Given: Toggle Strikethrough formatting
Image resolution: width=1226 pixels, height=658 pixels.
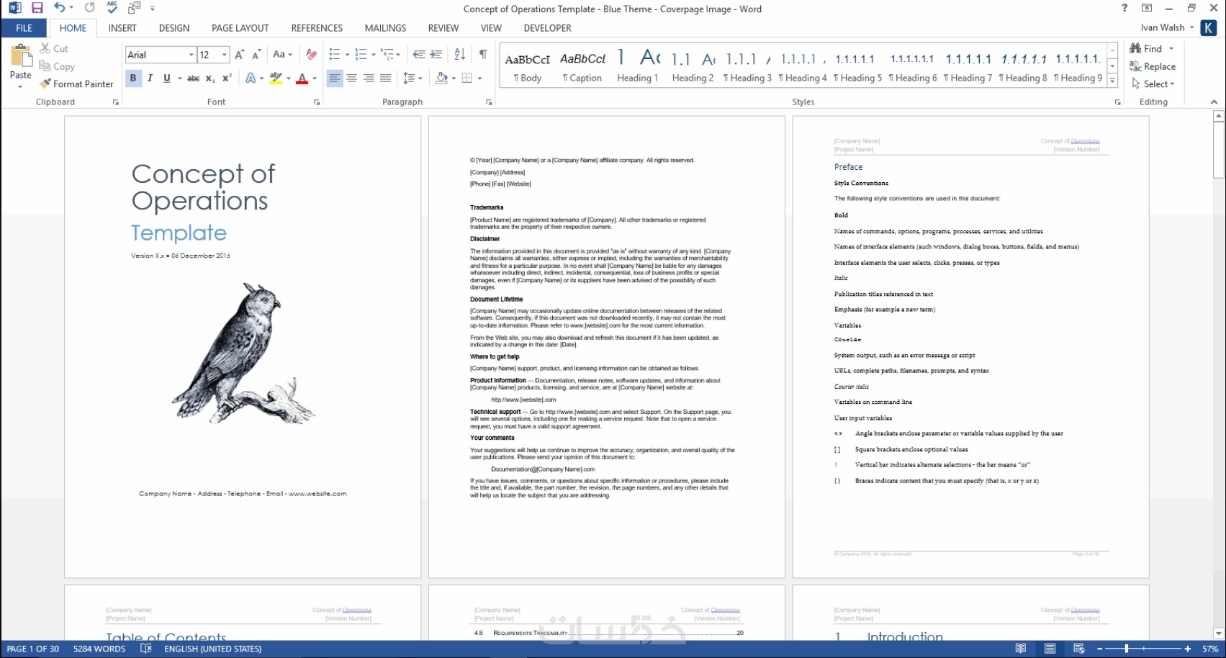Looking at the screenshot, I should click(x=193, y=78).
